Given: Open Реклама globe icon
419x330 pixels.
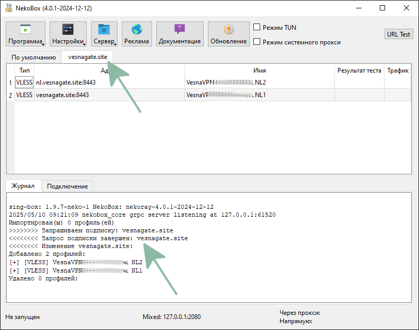Looking at the screenshot, I should pos(136,30).
